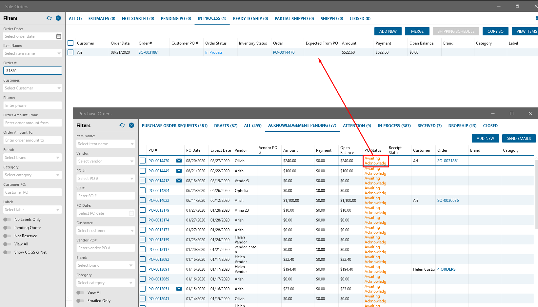
Task: Click the Purchase Orders vertical scrollbar
Action: click(x=536, y=197)
